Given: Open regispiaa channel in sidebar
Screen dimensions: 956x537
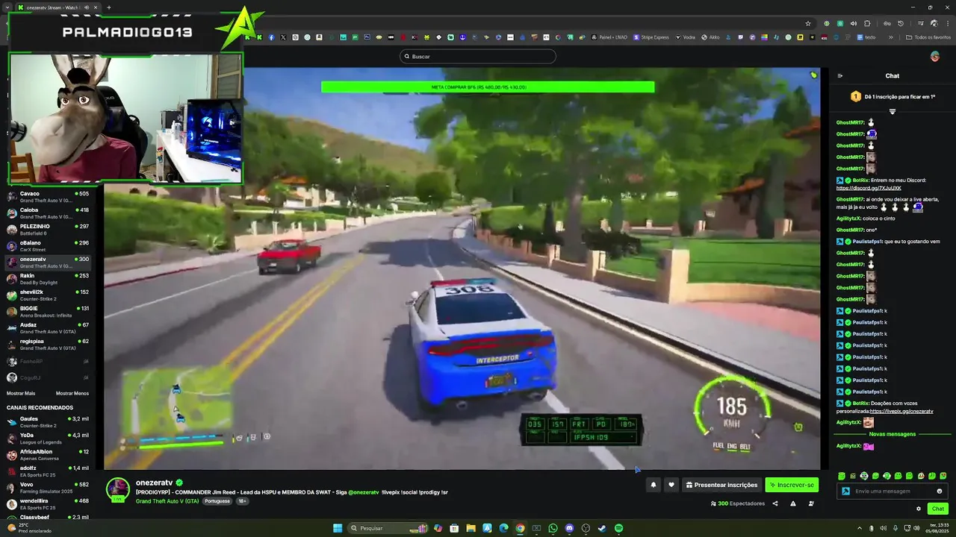Looking at the screenshot, I should (47, 345).
